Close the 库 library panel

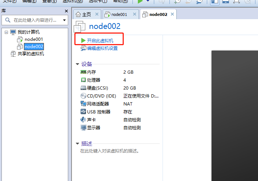(x=66, y=11)
